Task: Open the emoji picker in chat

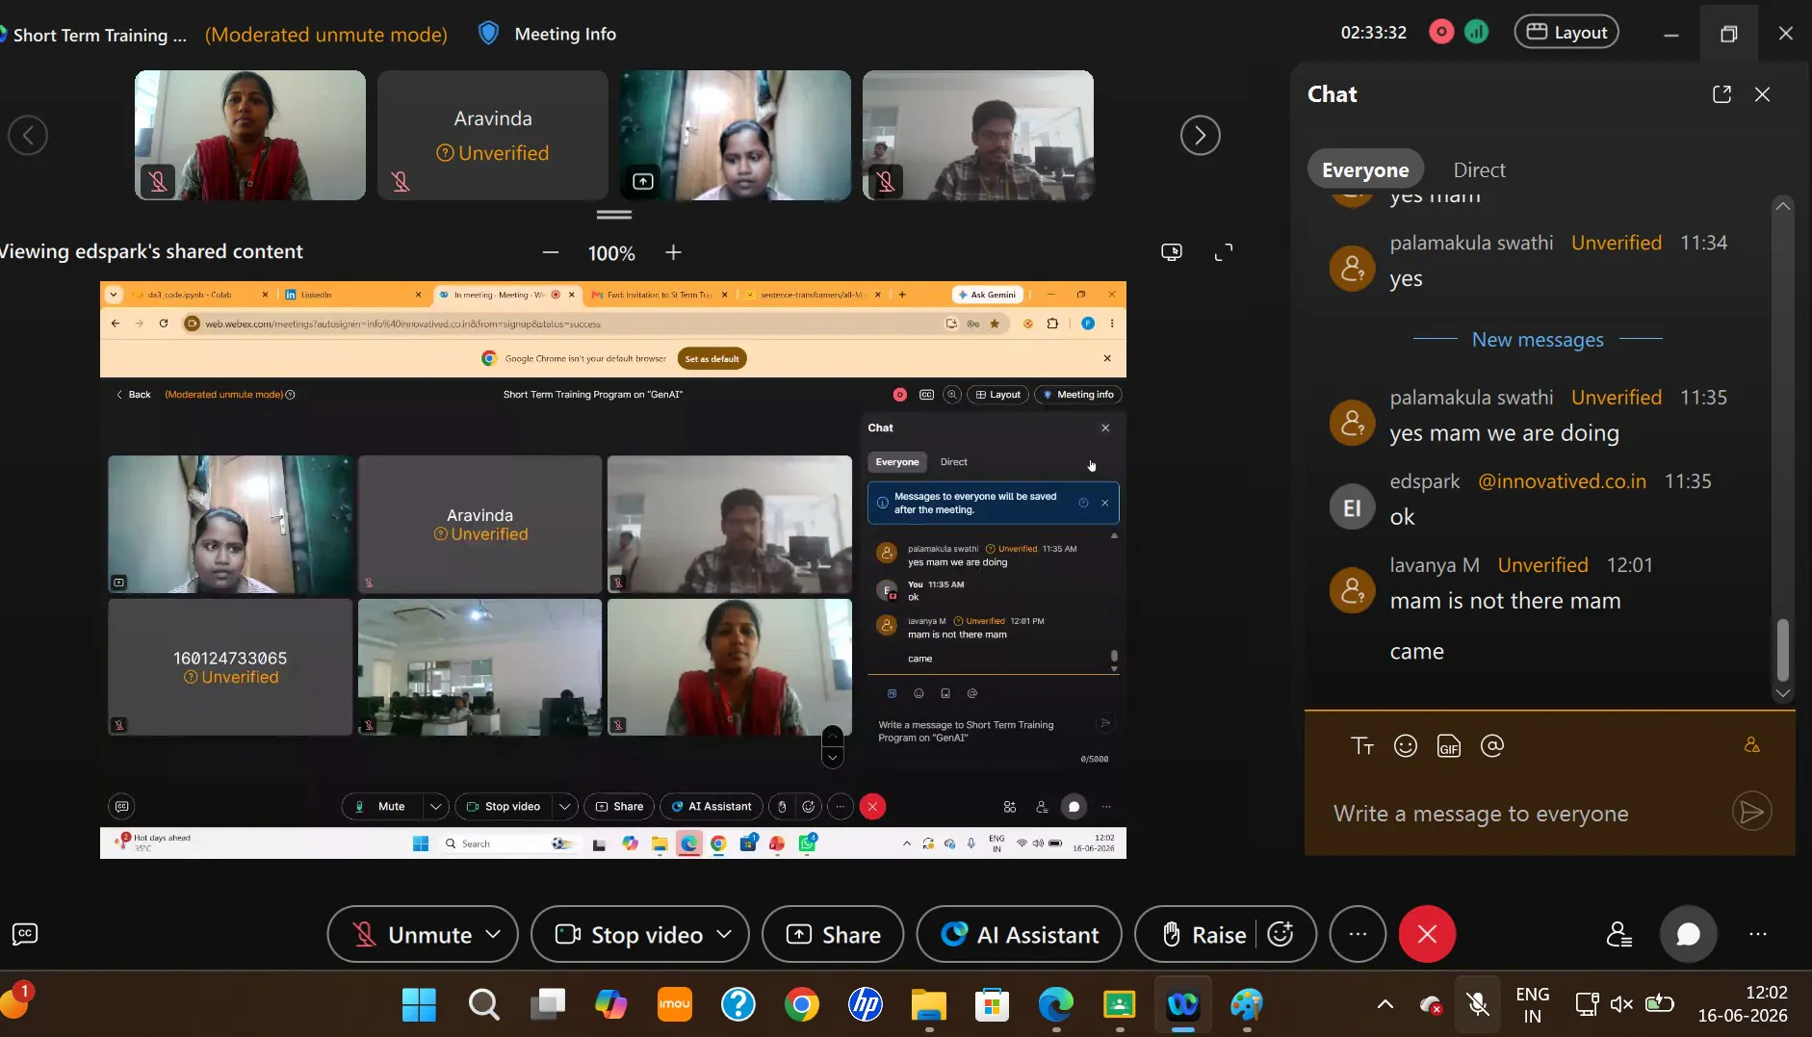Action: tap(1406, 746)
